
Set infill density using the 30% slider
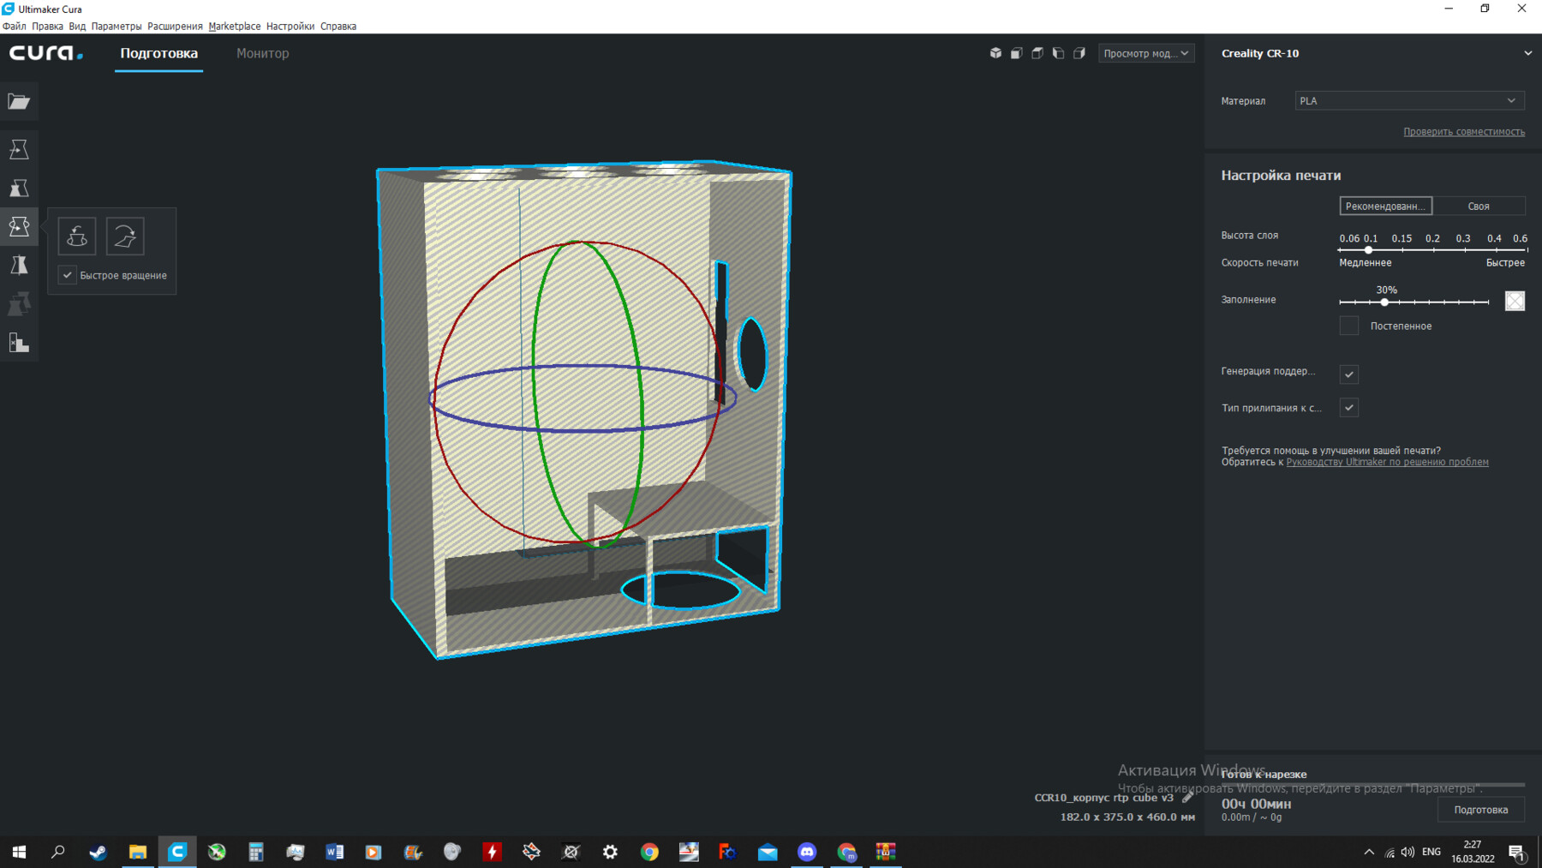click(1385, 302)
